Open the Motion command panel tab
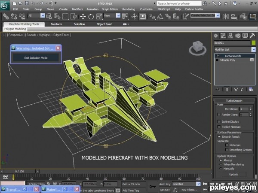The height and width of the screenshot is (193, 258). (238, 36)
